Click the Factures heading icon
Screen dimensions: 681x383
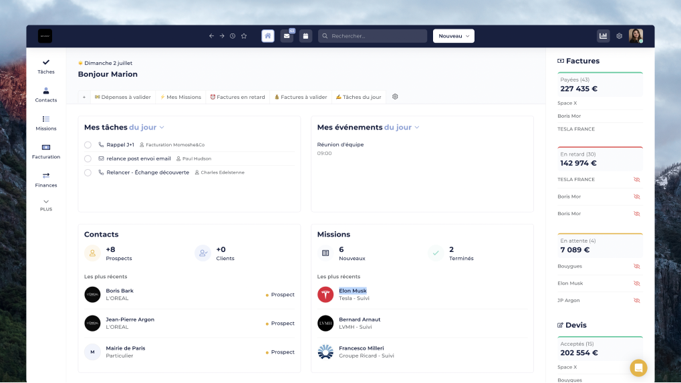pos(561,61)
